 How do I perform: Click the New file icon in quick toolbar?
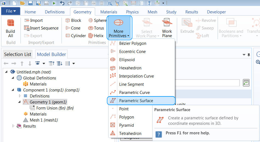[14, 3]
